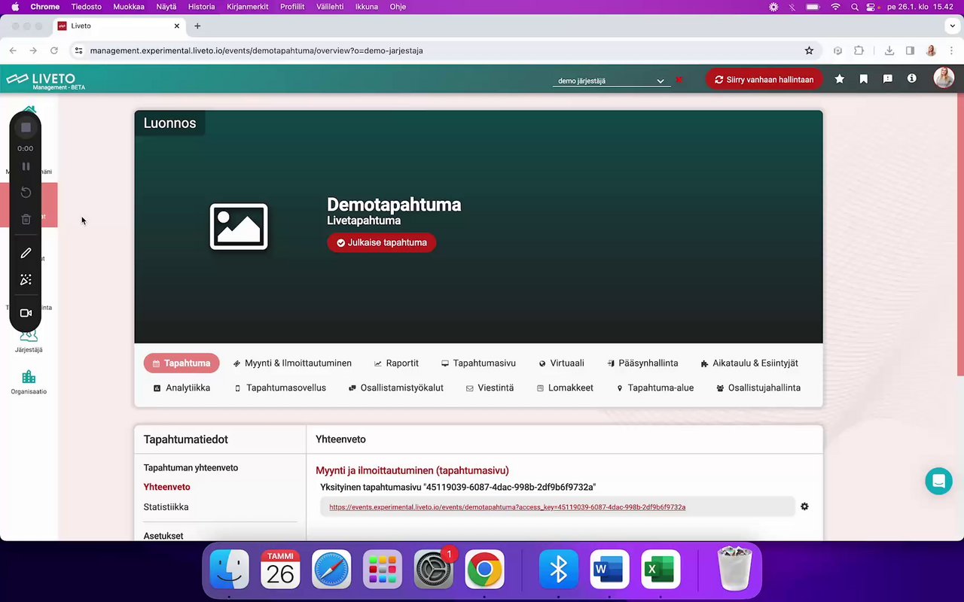
Task: Clear organizer selection with the red X
Action: pos(679,80)
